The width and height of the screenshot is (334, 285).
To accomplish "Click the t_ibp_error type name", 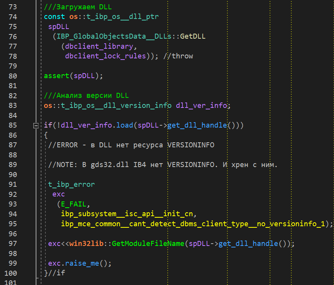I will pos(71,184).
